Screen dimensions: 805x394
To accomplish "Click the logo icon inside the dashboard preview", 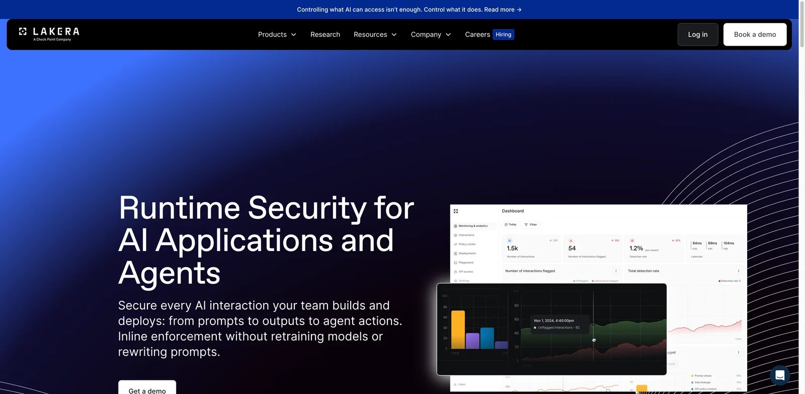I will [456, 211].
